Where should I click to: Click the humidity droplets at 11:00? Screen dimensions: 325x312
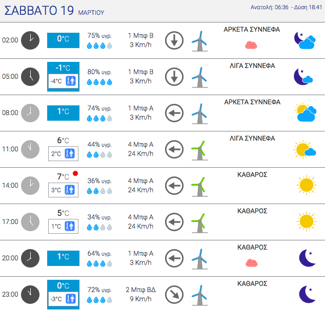99,154
